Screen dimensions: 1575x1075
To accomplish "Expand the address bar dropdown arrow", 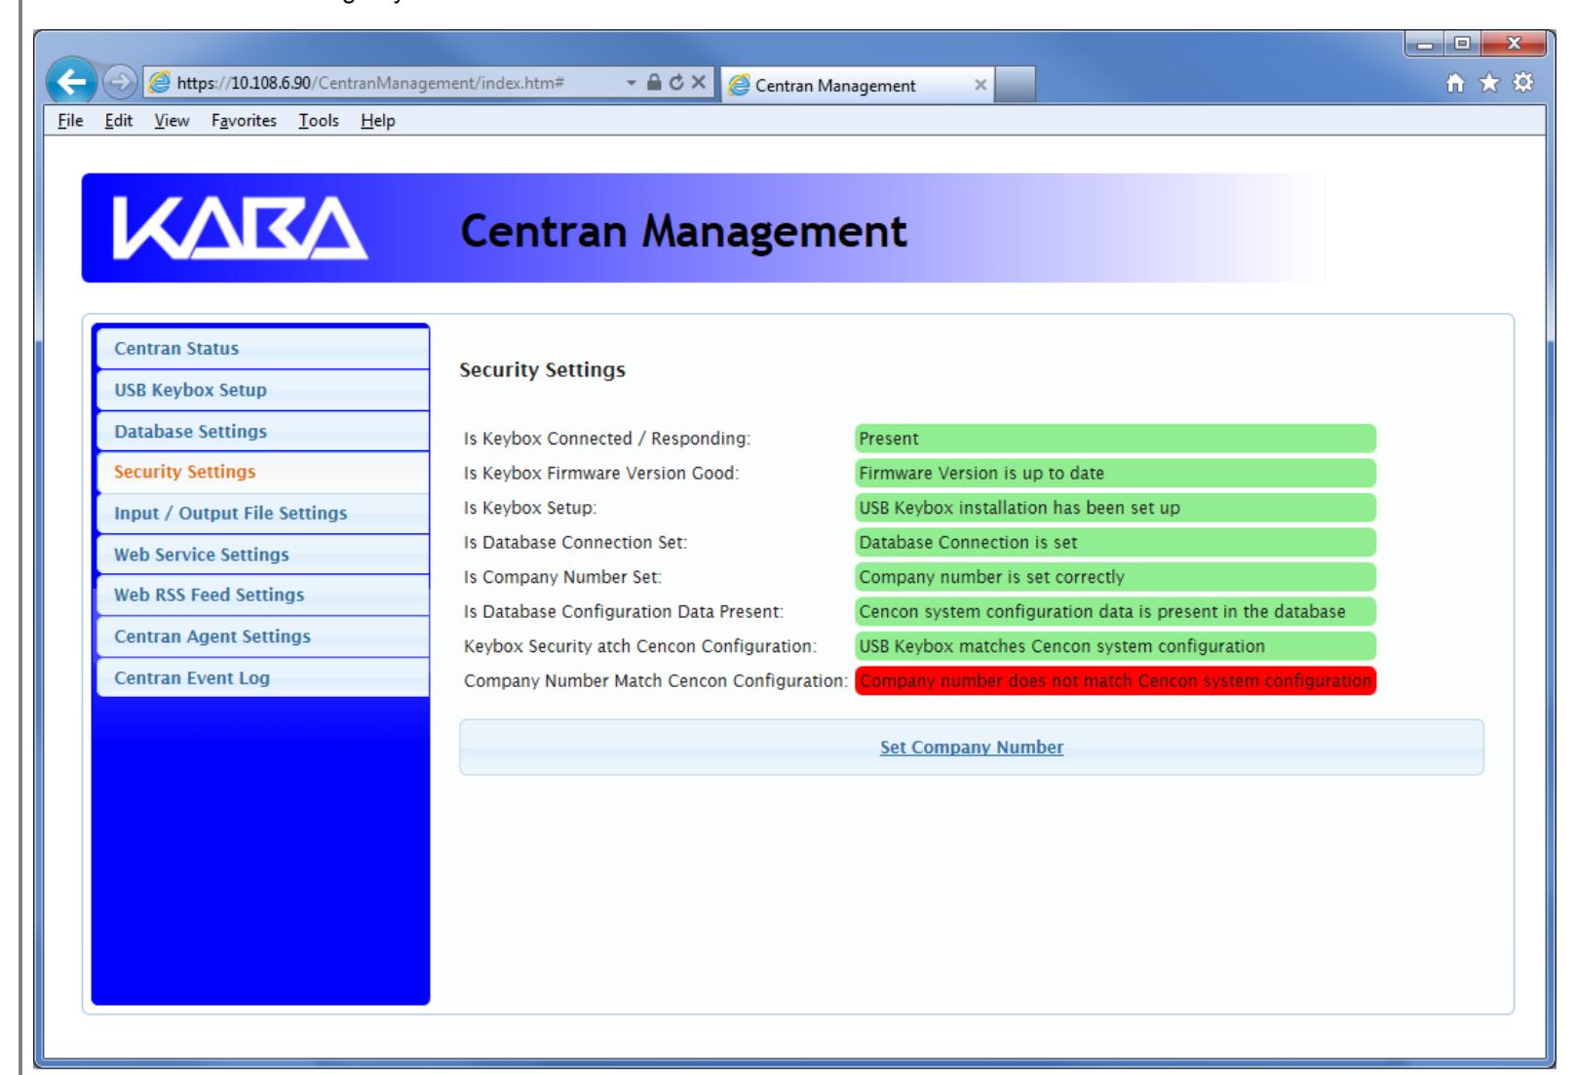I will [631, 84].
